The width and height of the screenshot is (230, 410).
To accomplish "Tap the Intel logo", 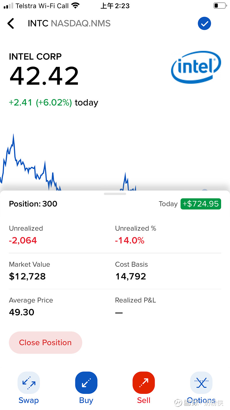I will (x=196, y=67).
